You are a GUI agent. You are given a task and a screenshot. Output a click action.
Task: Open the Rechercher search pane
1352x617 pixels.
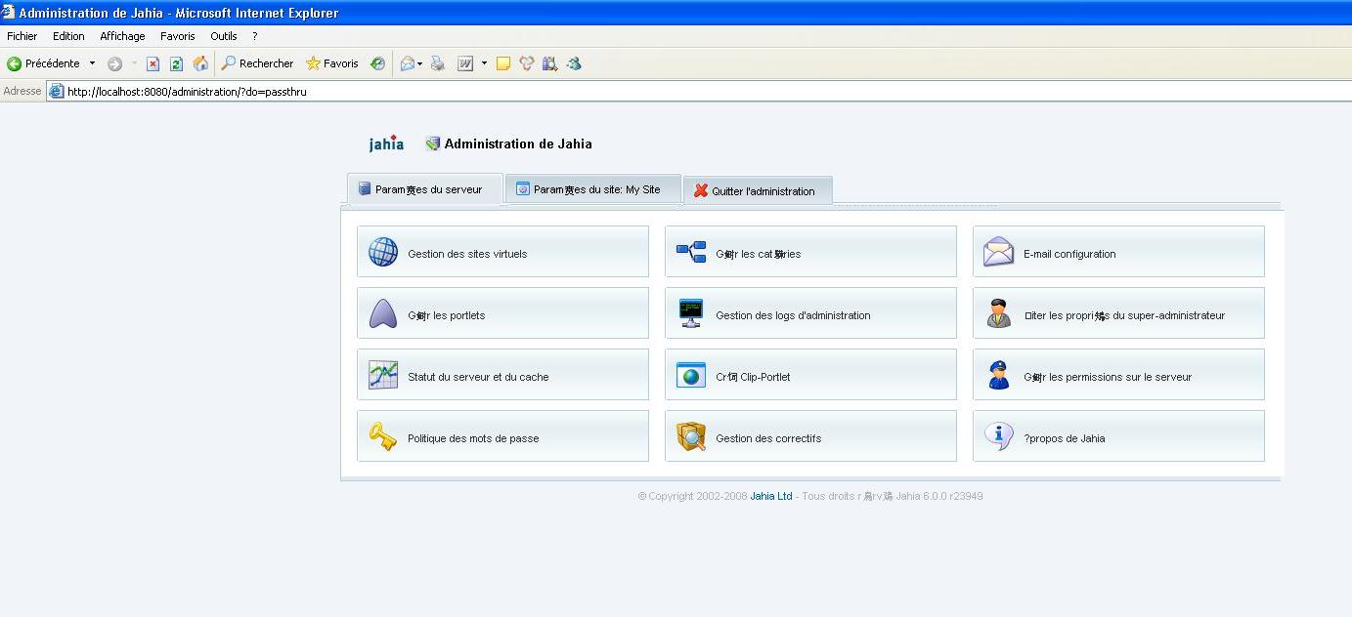click(257, 63)
